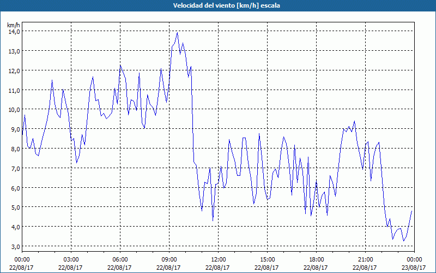Select the 5,0 y-axis value
This screenshot has height=273, width=436.
pos(15,207)
